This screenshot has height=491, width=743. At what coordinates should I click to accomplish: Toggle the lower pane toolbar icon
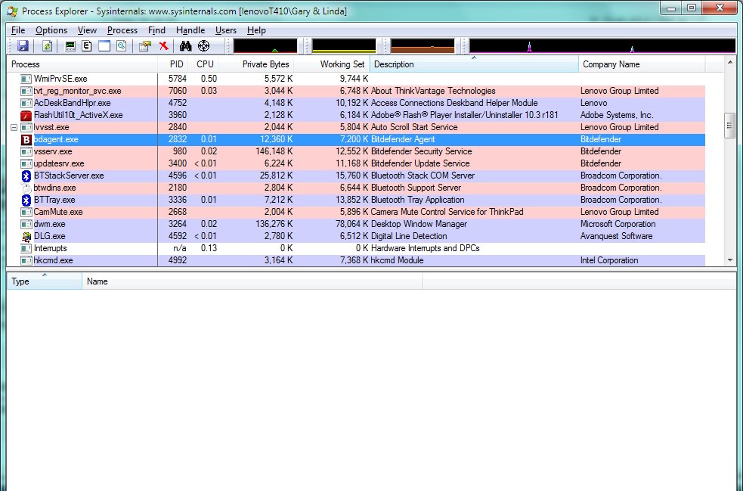[x=104, y=46]
